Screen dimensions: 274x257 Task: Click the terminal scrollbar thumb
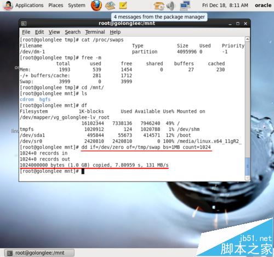pos(247,166)
